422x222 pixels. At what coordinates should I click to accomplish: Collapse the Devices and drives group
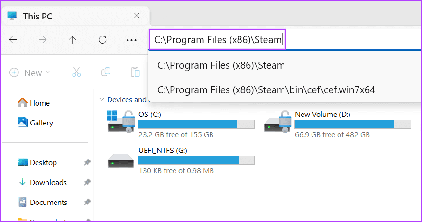[101, 100]
